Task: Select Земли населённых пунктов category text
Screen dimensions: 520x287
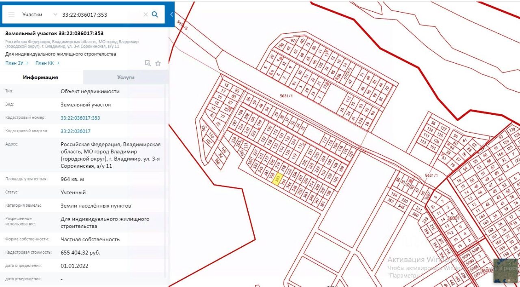Action: [96, 206]
